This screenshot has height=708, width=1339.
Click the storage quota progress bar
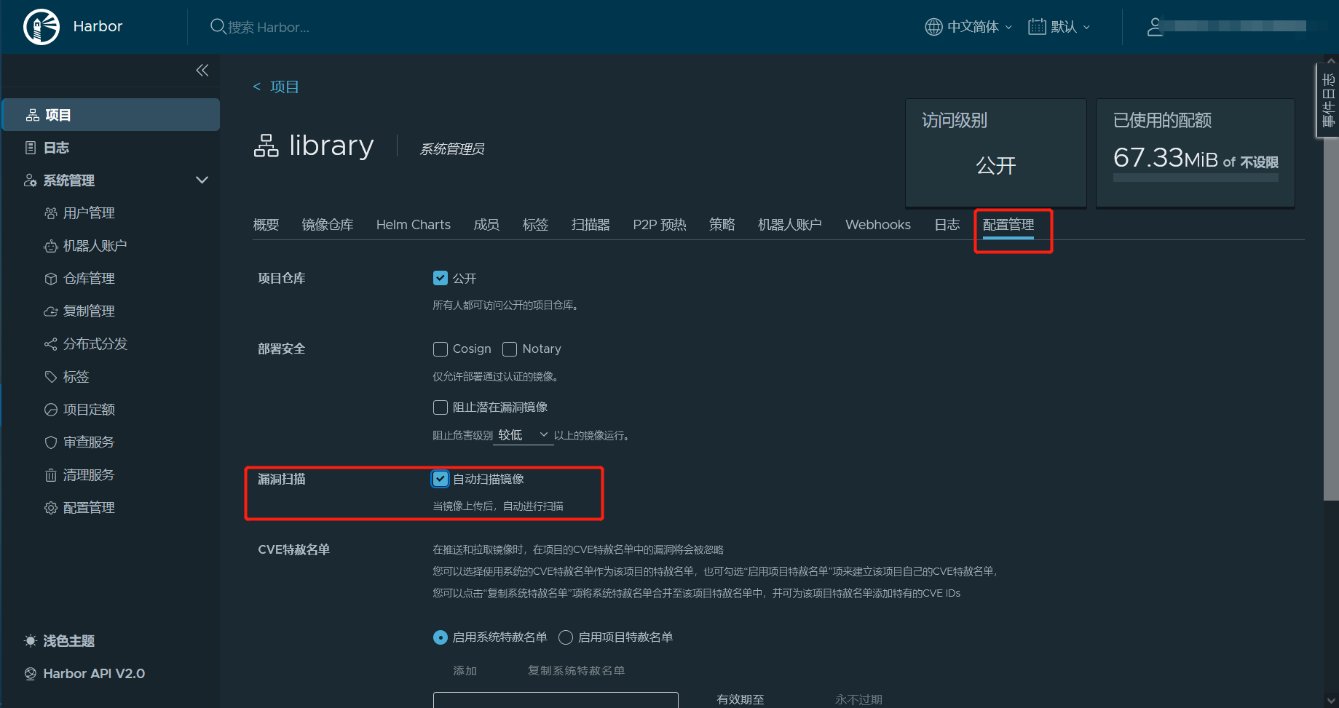[1196, 178]
